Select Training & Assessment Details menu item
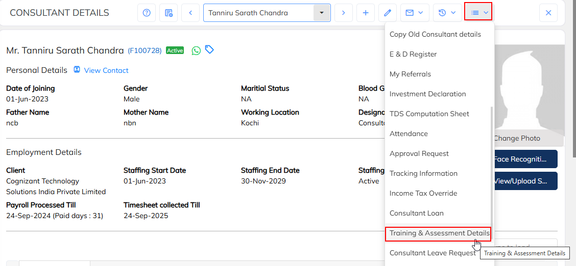576x266 pixels. [439, 233]
